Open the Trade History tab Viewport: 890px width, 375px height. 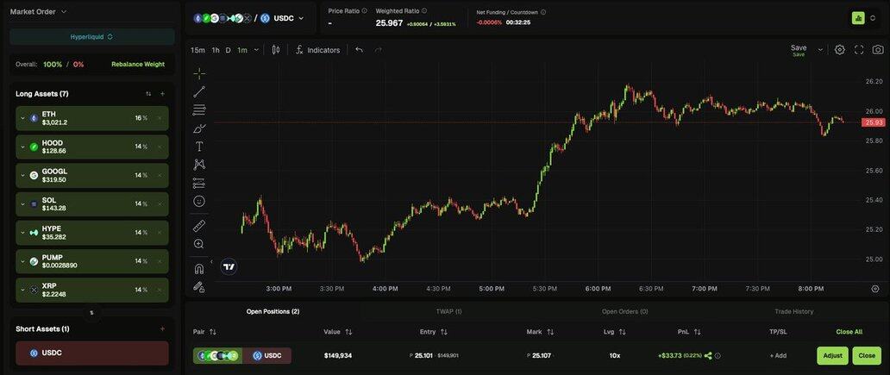pos(793,311)
